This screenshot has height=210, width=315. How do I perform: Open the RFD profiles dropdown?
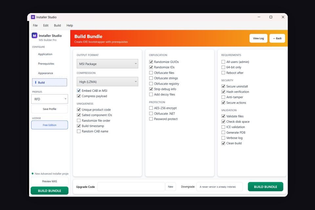50,99
